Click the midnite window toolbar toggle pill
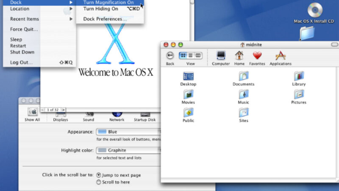Image resolution: width=339 pixels, height=191 pixels. (334, 45)
